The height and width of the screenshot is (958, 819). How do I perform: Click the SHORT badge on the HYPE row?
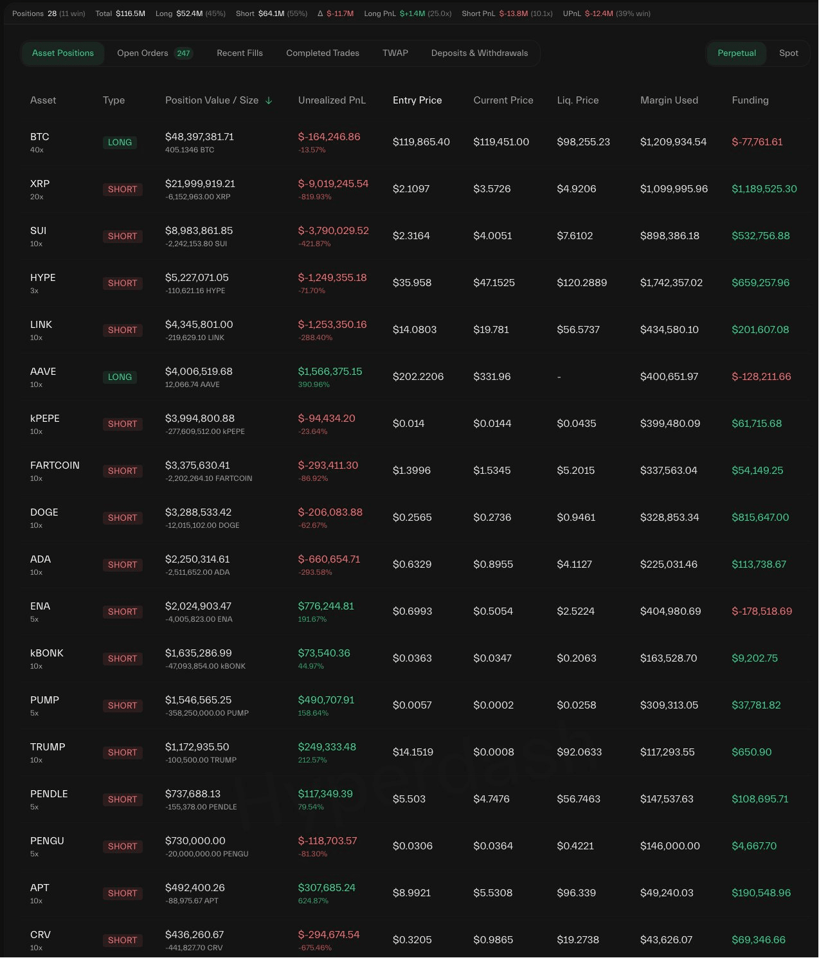[x=122, y=284]
